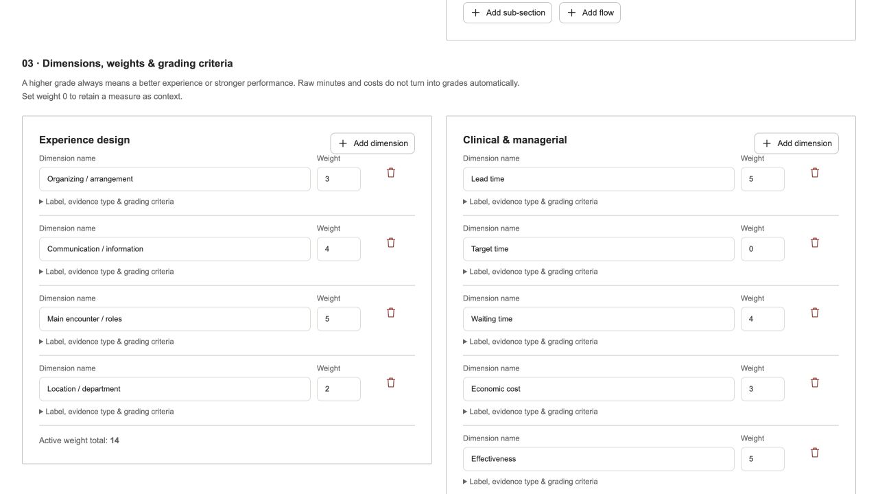Image resolution: width=878 pixels, height=494 pixels.
Task: Change the Lead time weight field
Action: (763, 179)
